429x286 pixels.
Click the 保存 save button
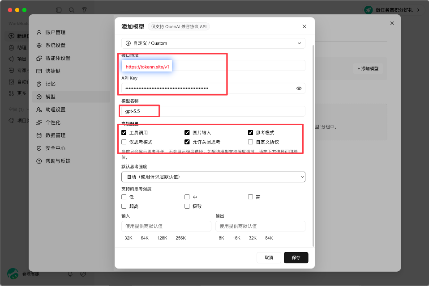[x=296, y=257]
